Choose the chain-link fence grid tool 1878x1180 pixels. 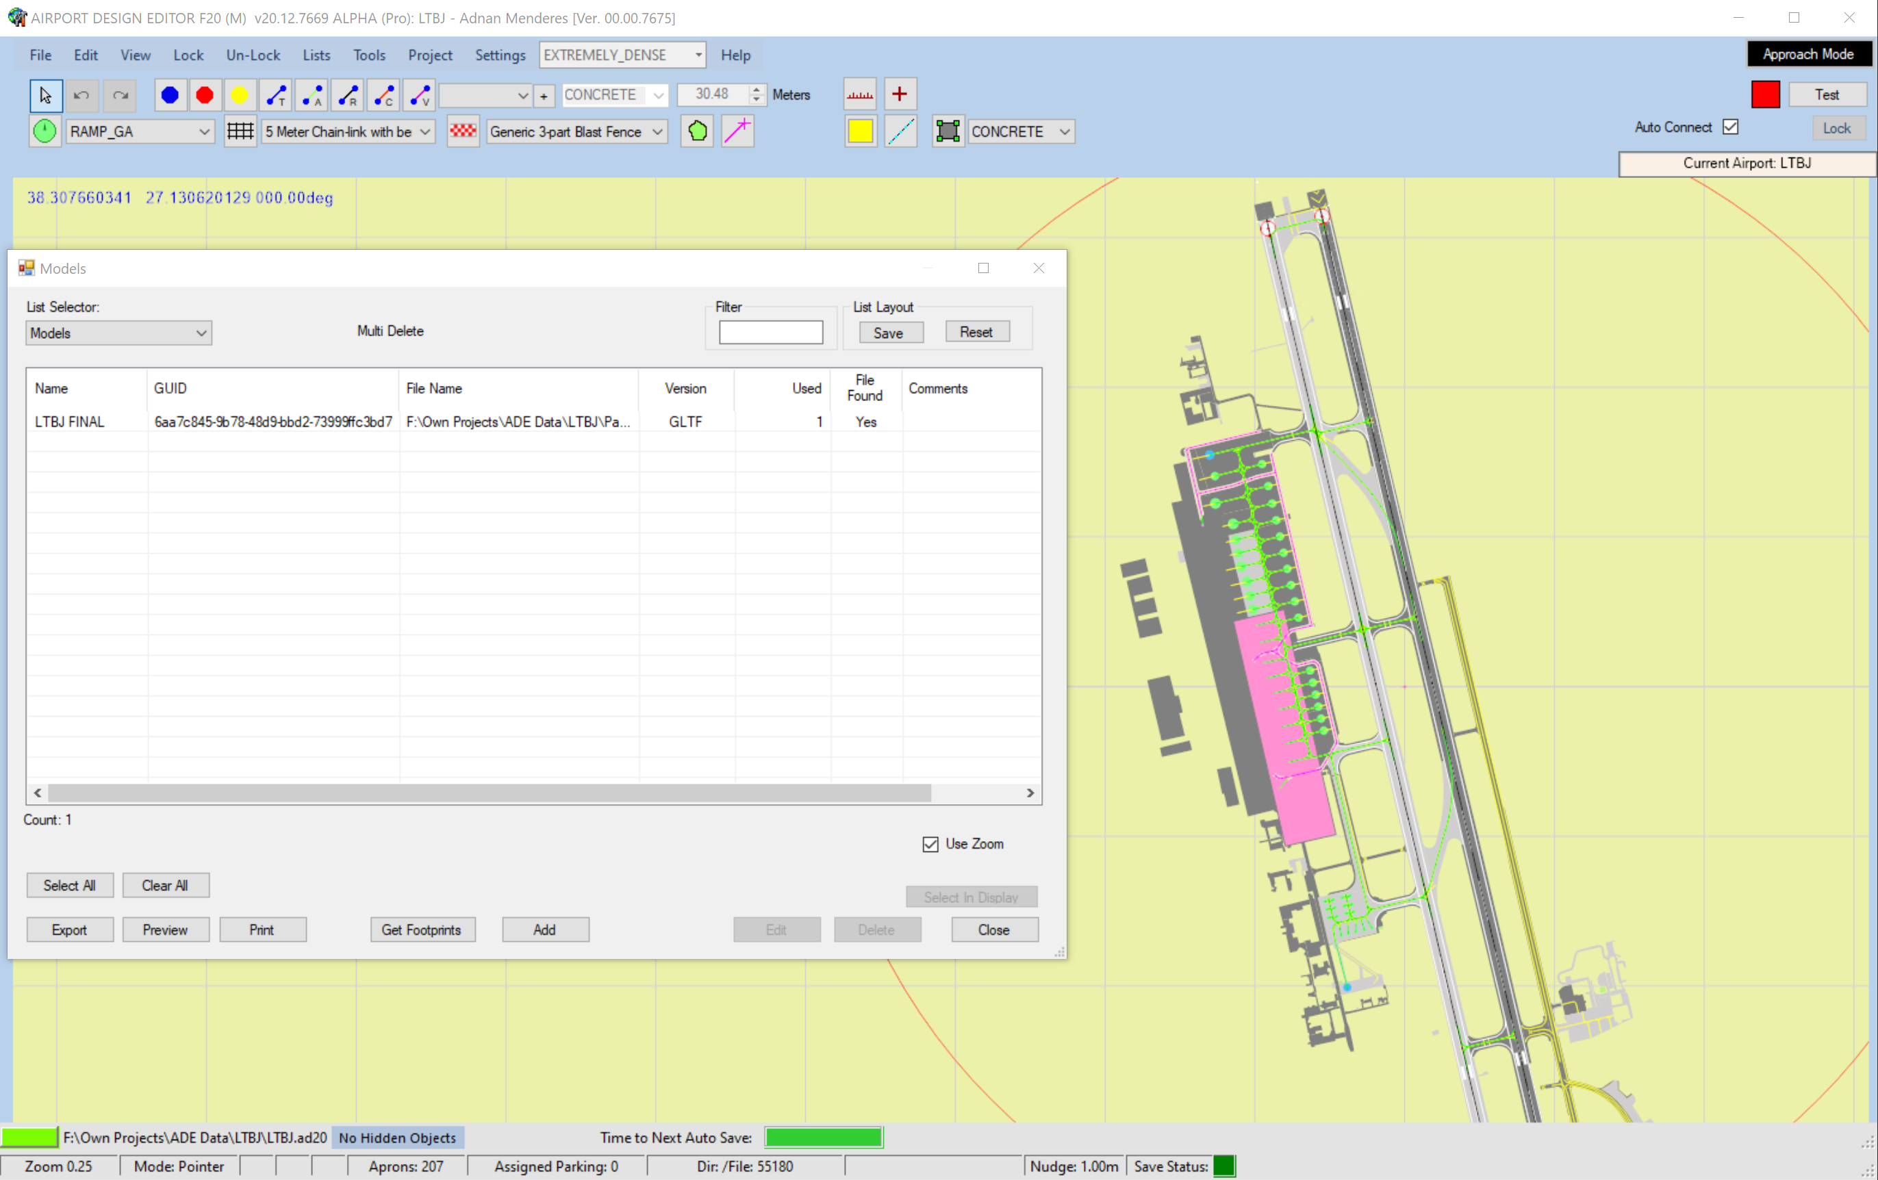pyautogui.click(x=240, y=131)
